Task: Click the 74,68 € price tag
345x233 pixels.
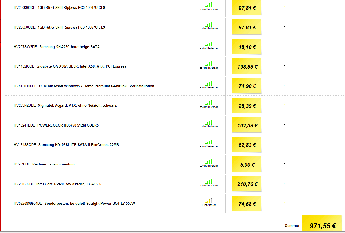Action: (246, 204)
